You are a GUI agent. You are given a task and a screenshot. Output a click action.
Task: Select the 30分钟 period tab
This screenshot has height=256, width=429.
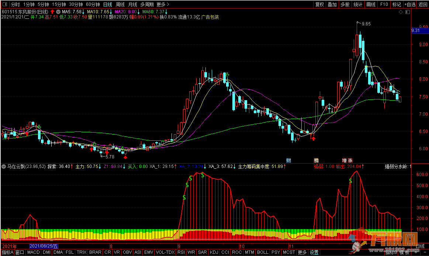[x=76, y=4]
